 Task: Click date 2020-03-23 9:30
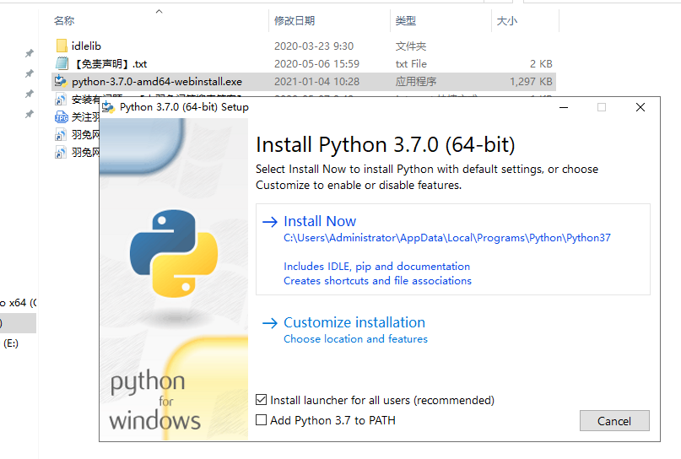314,46
